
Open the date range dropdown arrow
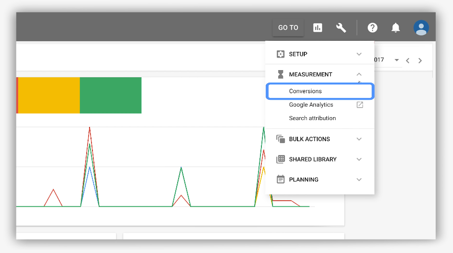coord(397,60)
